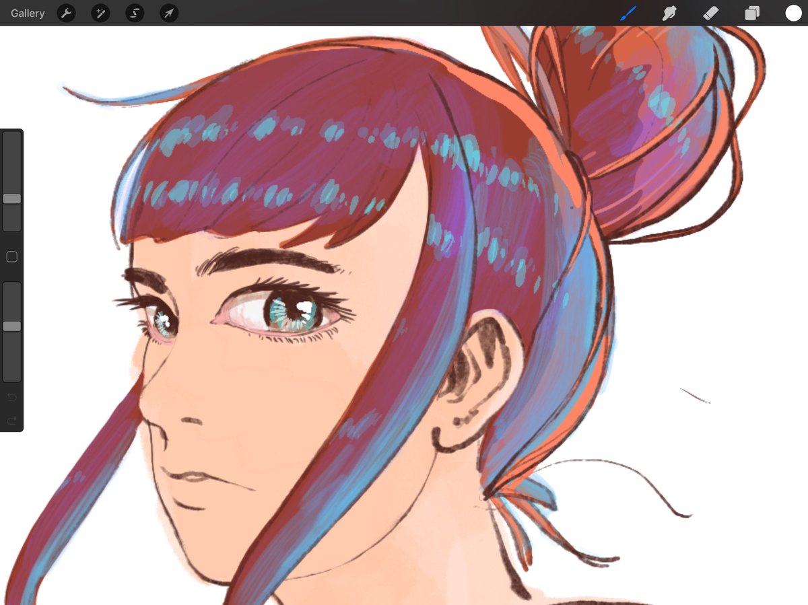The height and width of the screenshot is (605, 808).
Task: Open the Actions wrench menu
Action: click(x=66, y=13)
